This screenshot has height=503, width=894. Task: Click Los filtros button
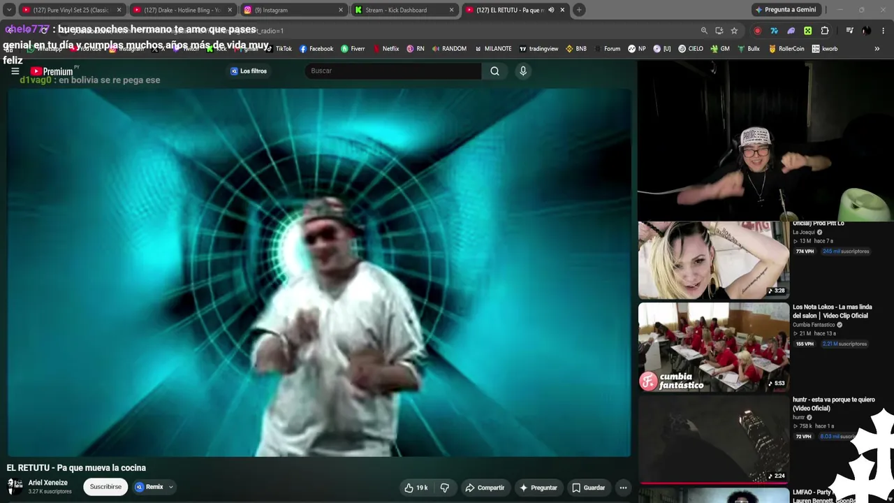tap(249, 71)
